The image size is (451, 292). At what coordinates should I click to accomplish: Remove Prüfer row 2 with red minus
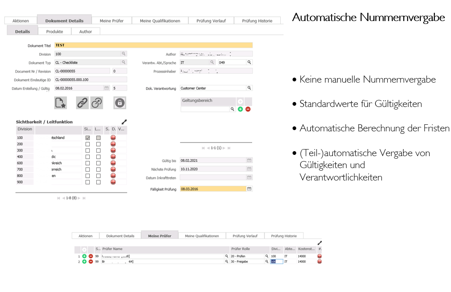pyautogui.click(x=91, y=261)
